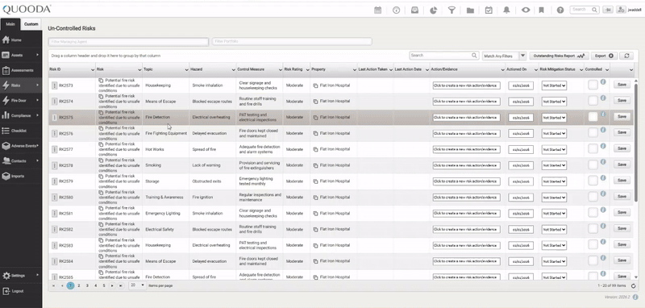645x308 pixels.
Task: Open the notifications bell icon
Action: (x=507, y=10)
